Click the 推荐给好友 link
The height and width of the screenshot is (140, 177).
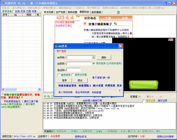click(81, 136)
